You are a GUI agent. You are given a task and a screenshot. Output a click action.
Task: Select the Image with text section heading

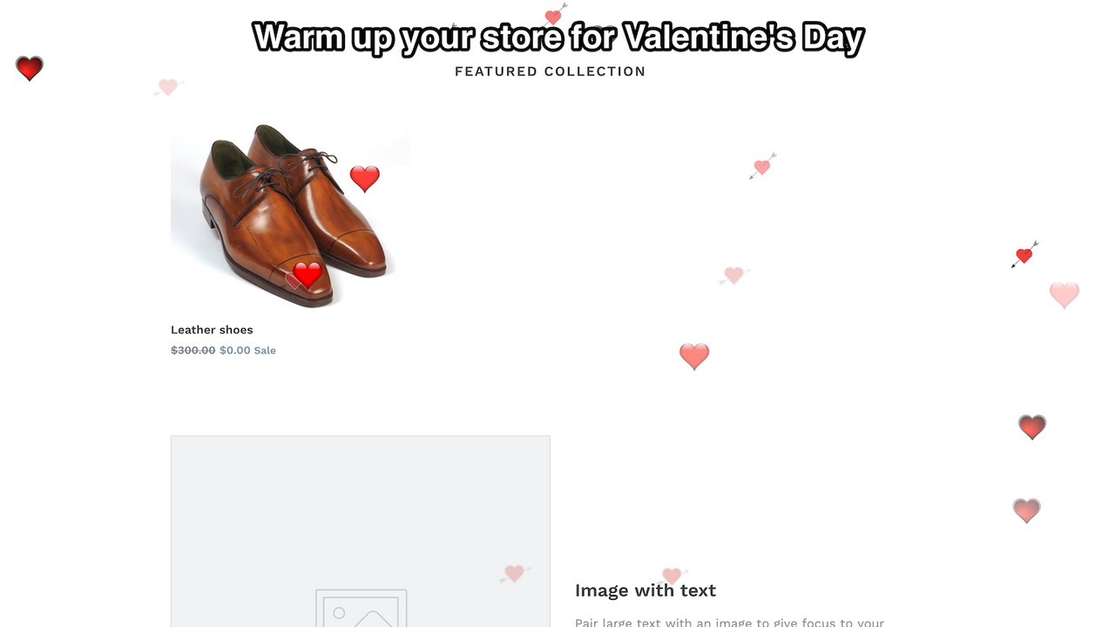click(645, 590)
